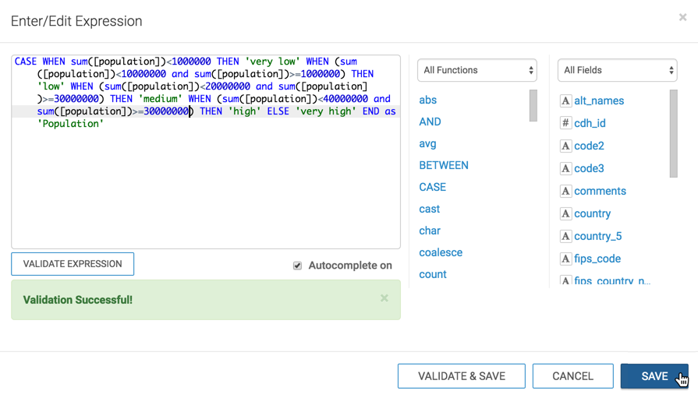Click the string type icon beside alt_names

(x=566, y=100)
